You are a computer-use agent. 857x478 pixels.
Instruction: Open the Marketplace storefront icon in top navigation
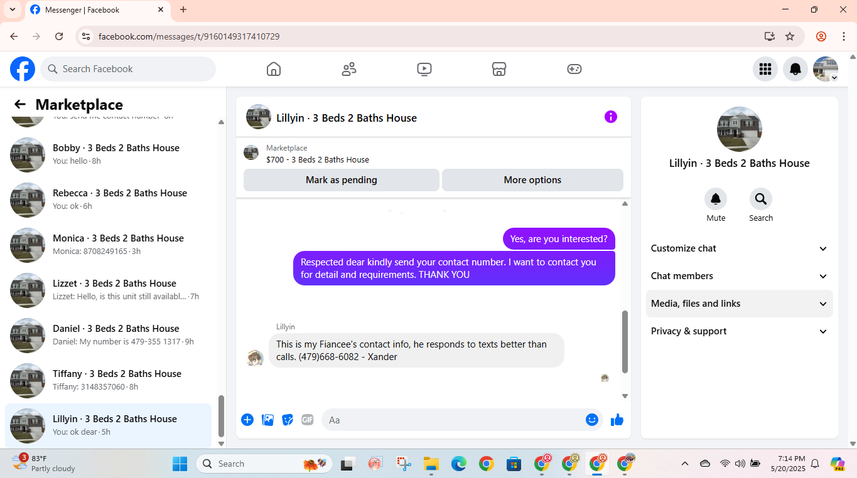coord(499,69)
